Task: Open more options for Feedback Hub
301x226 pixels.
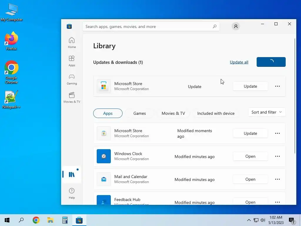Action: click(x=277, y=202)
